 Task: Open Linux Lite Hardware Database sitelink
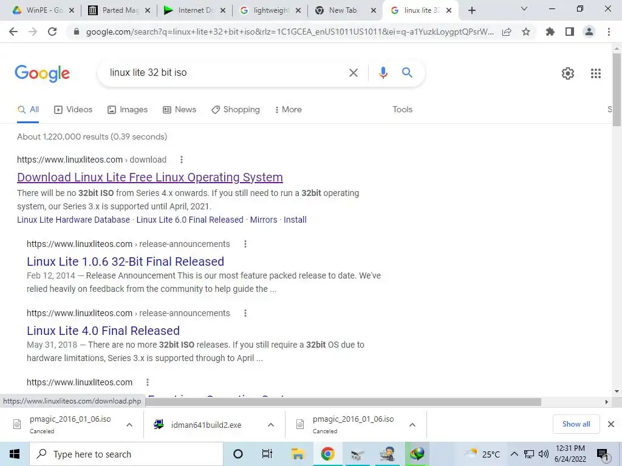73,220
